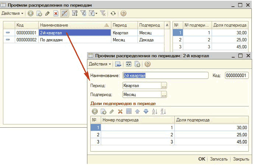Open Действия menu in the list window
Viewport: 254px width, 165px height.
coord(12,13)
